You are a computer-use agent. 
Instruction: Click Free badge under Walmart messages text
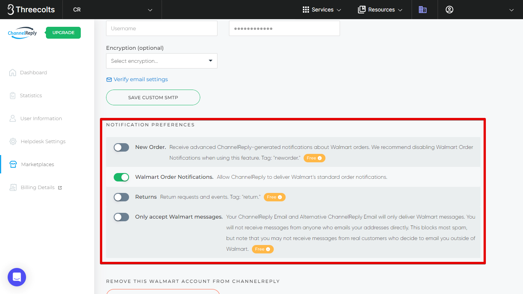pos(263,249)
